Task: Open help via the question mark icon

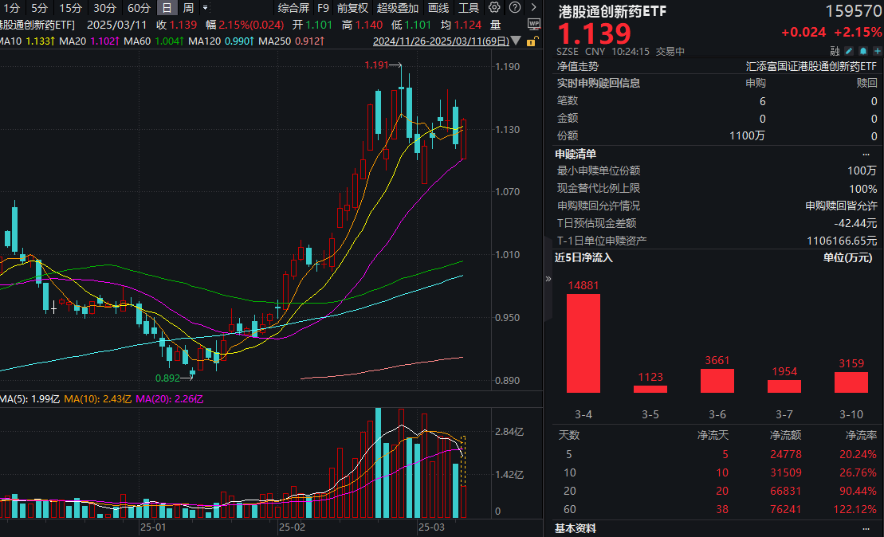Action: click(x=514, y=8)
